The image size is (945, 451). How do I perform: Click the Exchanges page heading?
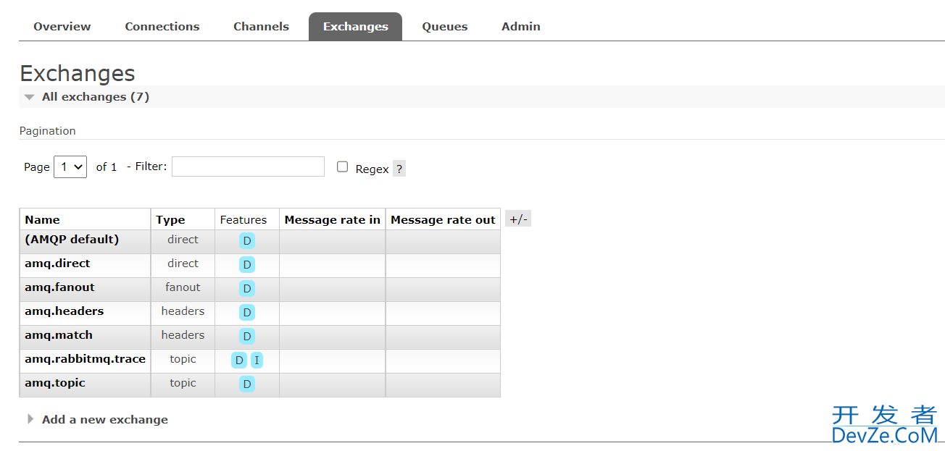tap(78, 74)
